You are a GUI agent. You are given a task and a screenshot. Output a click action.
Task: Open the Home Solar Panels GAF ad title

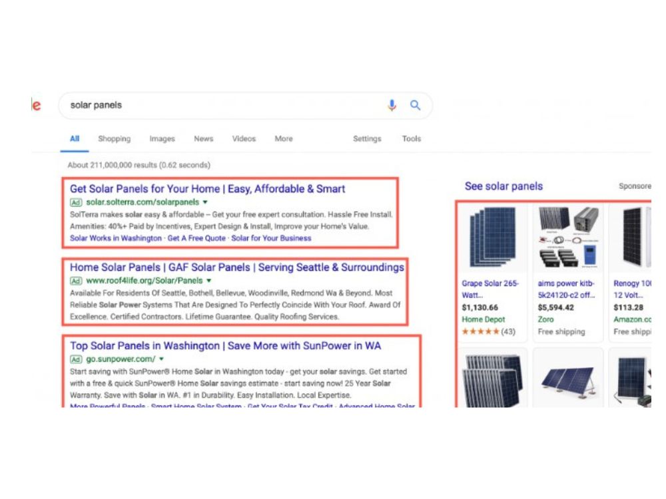[x=236, y=267]
